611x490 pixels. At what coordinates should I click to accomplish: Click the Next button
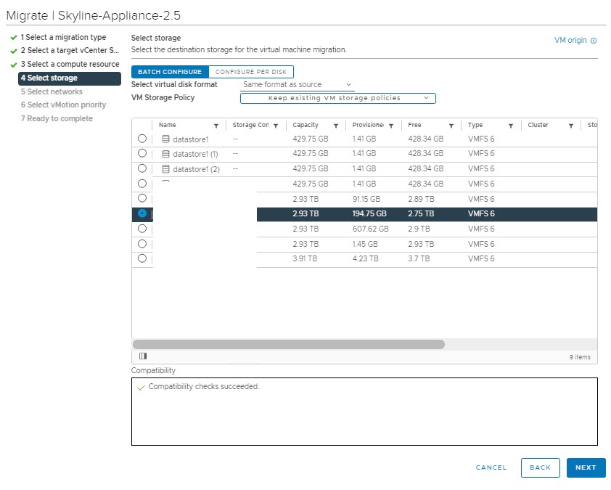[x=586, y=467]
